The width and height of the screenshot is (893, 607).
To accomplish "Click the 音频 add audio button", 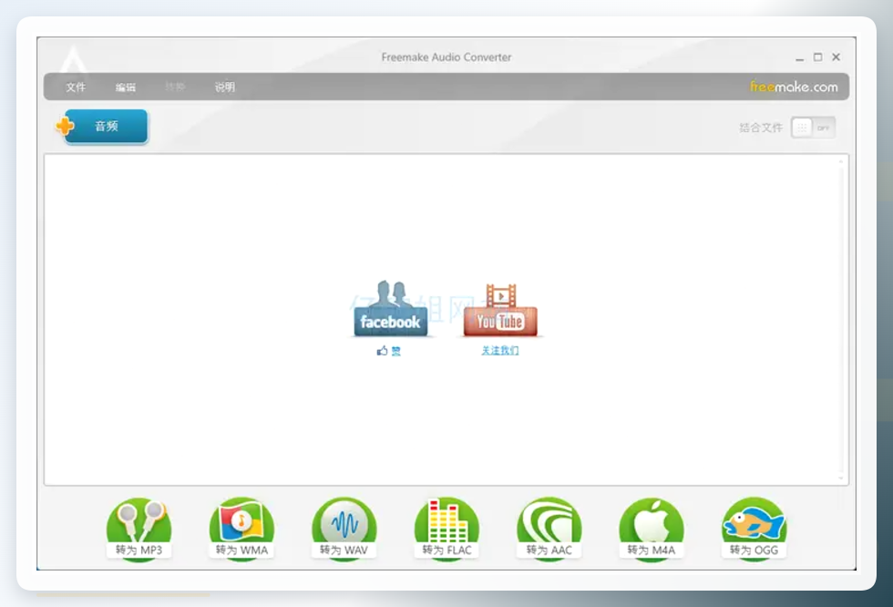I will [107, 127].
